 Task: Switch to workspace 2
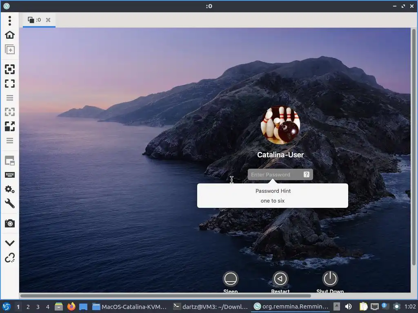click(x=28, y=306)
